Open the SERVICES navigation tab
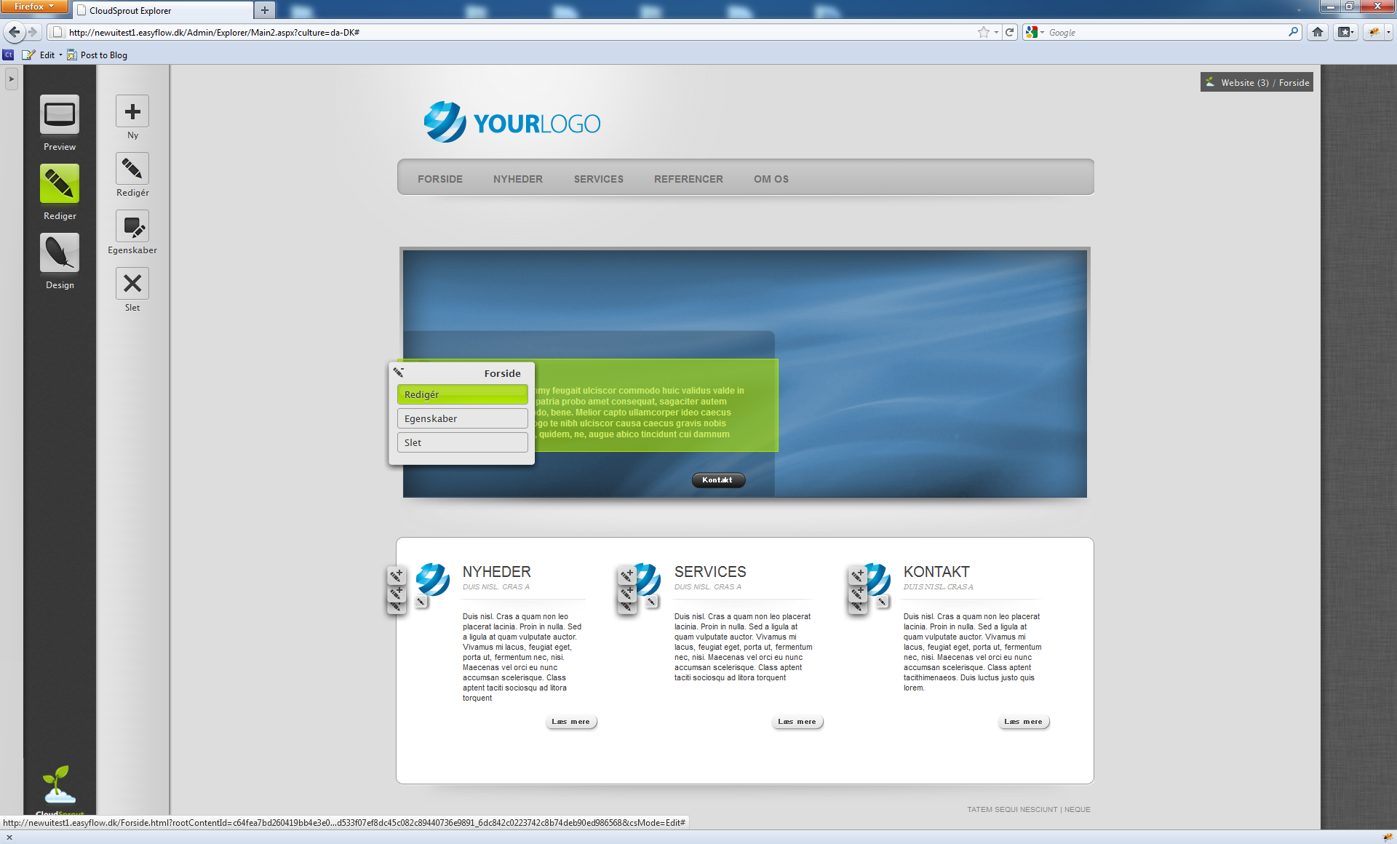Image resolution: width=1397 pixels, height=844 pixels. 598,179
